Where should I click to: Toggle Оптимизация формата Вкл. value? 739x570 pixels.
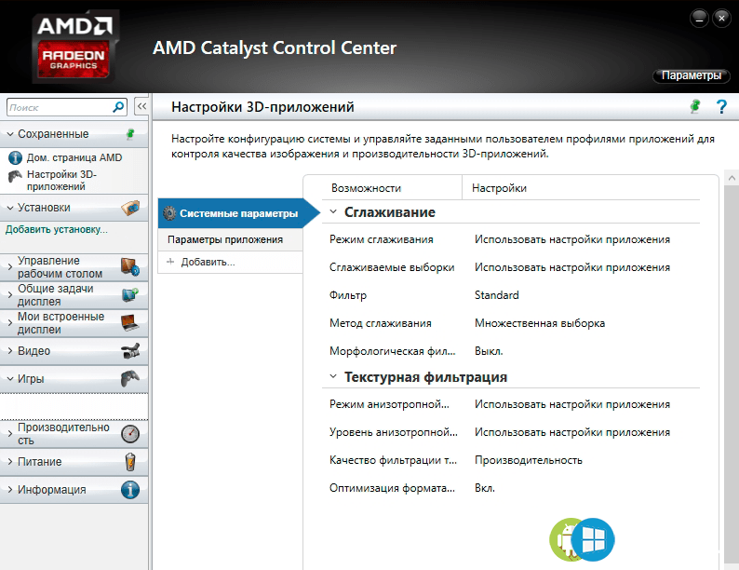(x=485, y=488)
